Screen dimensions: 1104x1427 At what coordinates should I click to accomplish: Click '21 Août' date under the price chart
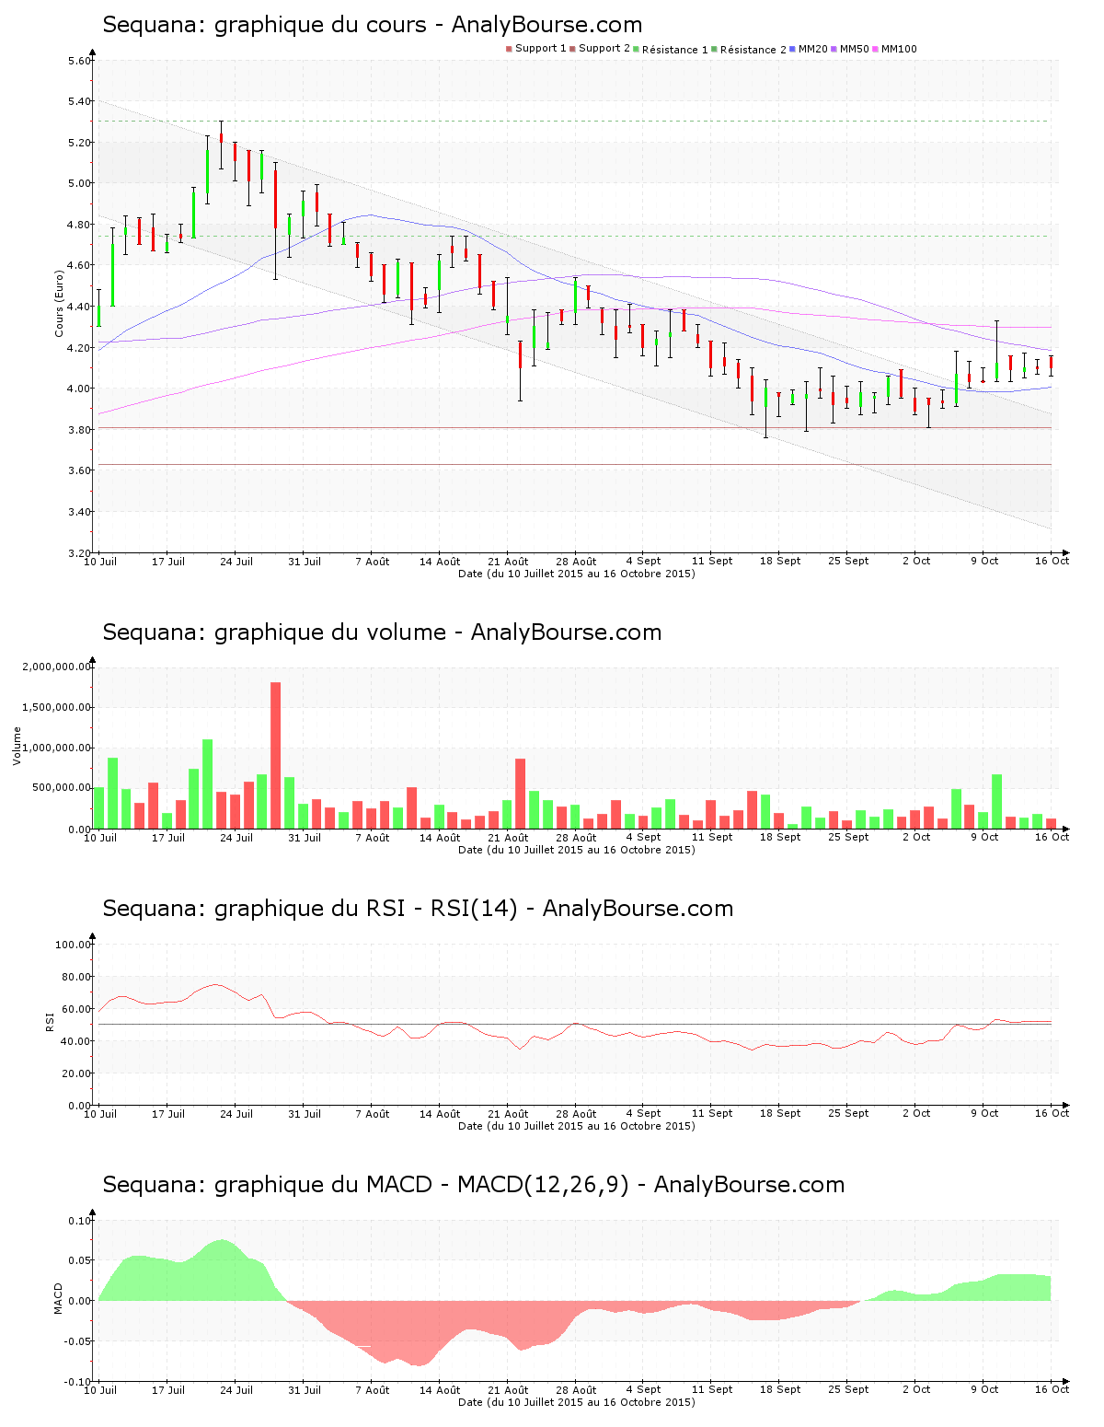508,562
